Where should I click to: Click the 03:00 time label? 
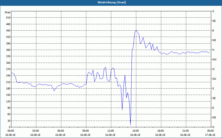click(35, 131)
